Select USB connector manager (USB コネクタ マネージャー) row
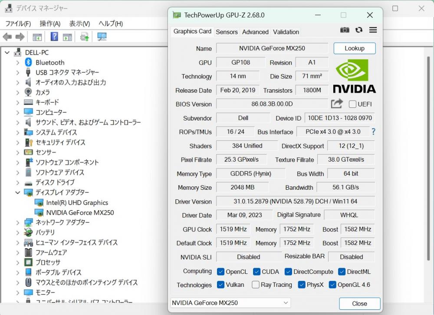Image resolution: width=434 pixels, height=315 pixels. point(67,72)
